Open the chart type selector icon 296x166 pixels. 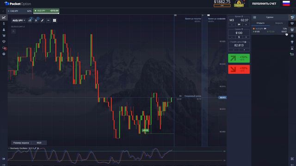(x=30, y=20)
